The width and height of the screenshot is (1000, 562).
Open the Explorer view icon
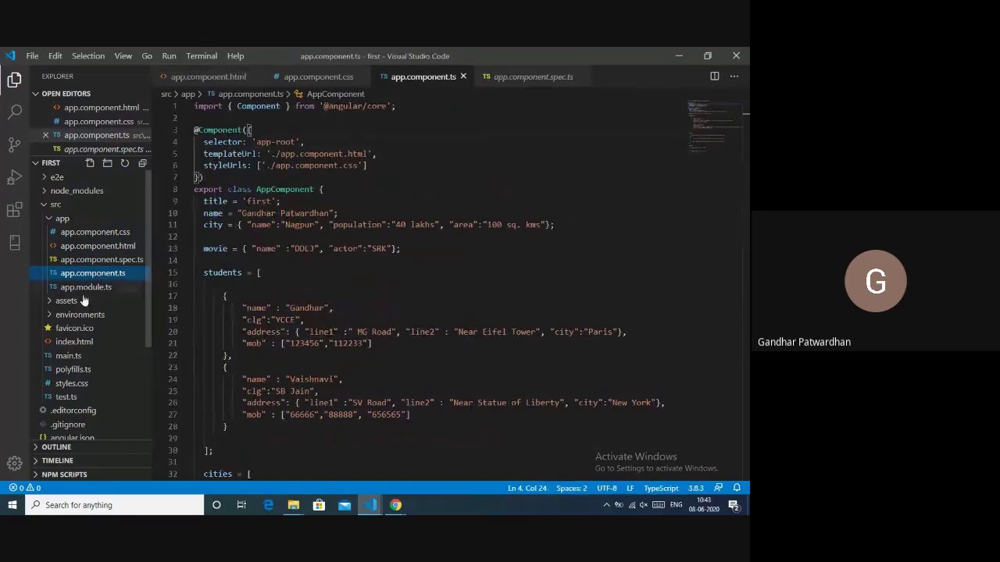[x=14, y=80]
